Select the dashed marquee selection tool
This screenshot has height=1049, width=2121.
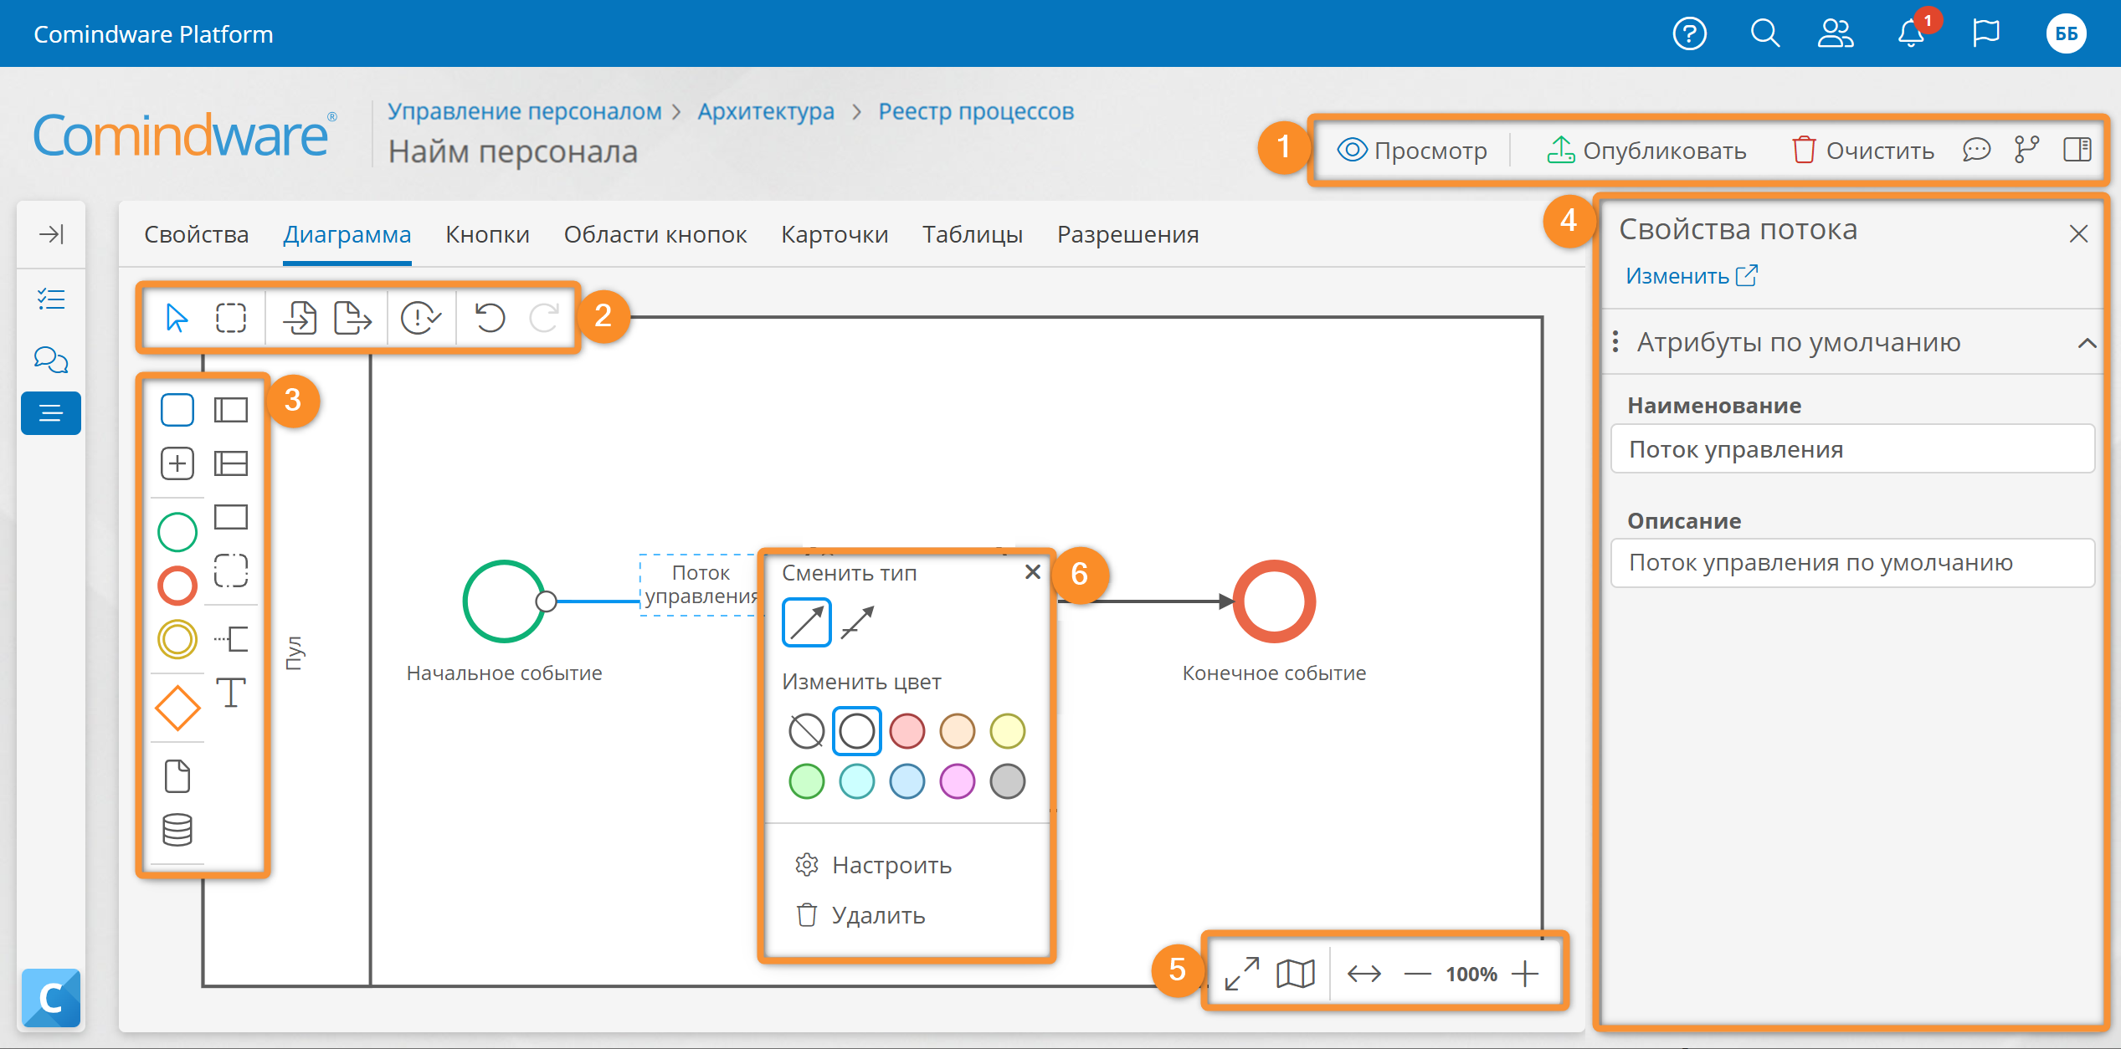point(231,319)
